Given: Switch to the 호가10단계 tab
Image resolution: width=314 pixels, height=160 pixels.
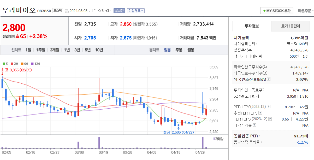Looking at the screenshot, I should (x=291, y=26).
